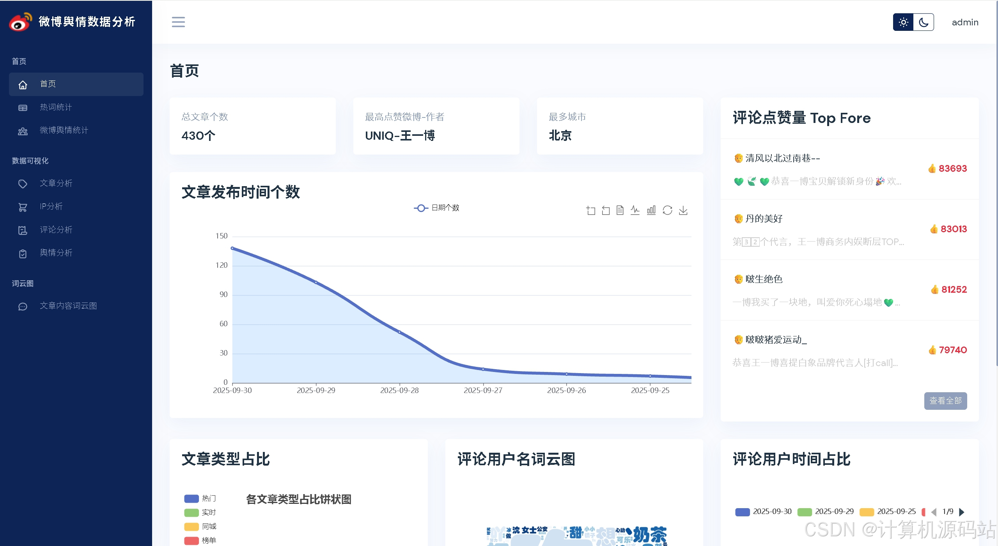
Task: Open admin user menu
Action: pyautogui.click(x=965, y=22)
